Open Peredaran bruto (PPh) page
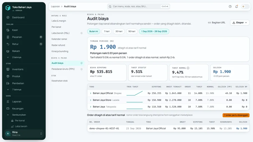The width and height of the screenshot is (253, 142). pos(63,69)
